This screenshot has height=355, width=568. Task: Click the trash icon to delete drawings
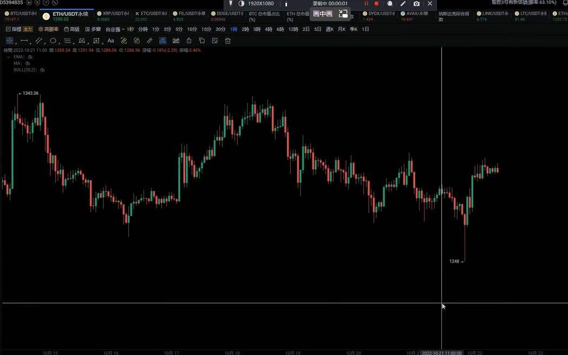pos(227,41)
